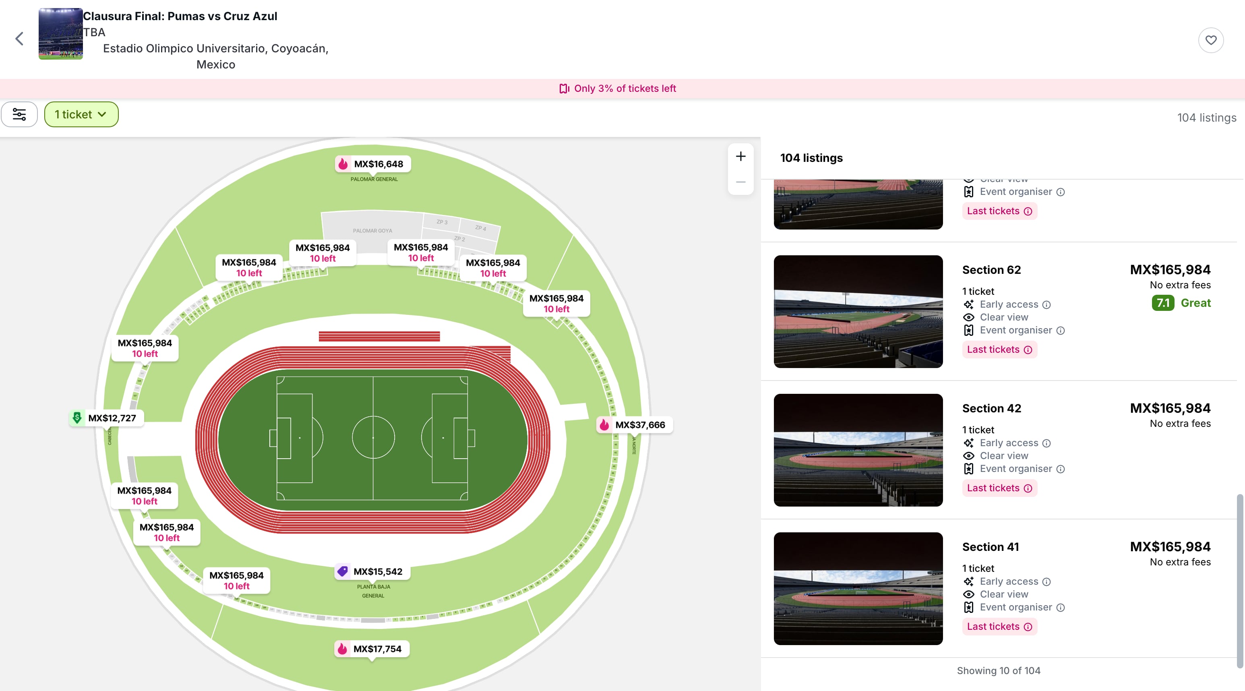Click the Last tickets badge in Section 62

[x=999, y=350]
